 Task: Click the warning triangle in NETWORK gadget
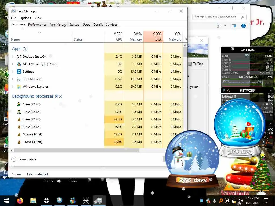228,91
